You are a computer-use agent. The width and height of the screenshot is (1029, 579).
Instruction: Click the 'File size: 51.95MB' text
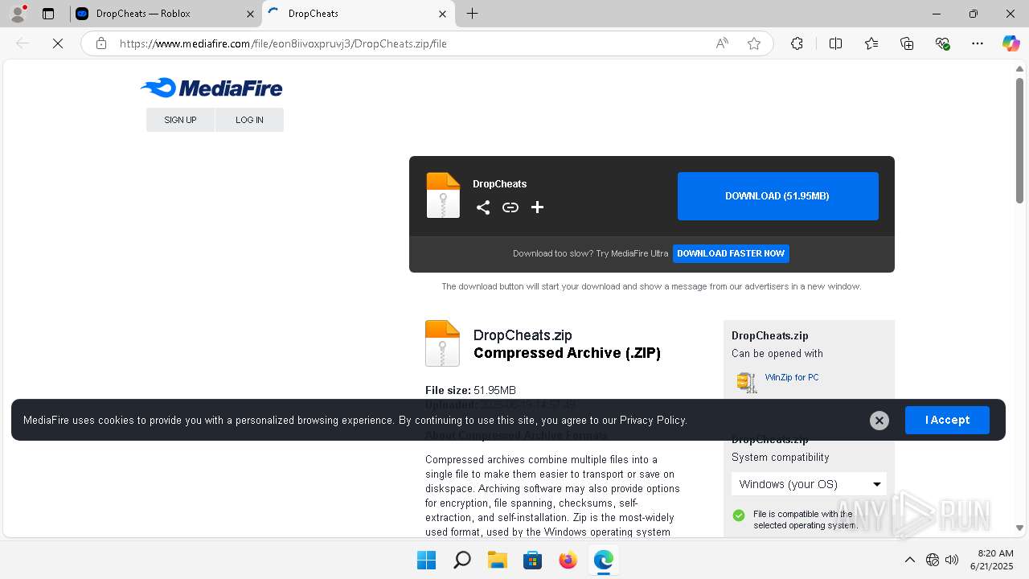point(470,390)
